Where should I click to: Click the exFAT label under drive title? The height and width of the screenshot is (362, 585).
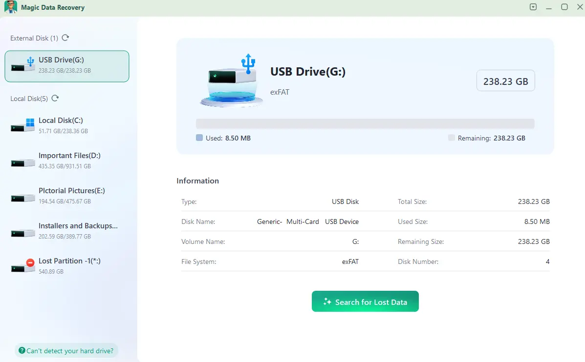pos(280,92)
